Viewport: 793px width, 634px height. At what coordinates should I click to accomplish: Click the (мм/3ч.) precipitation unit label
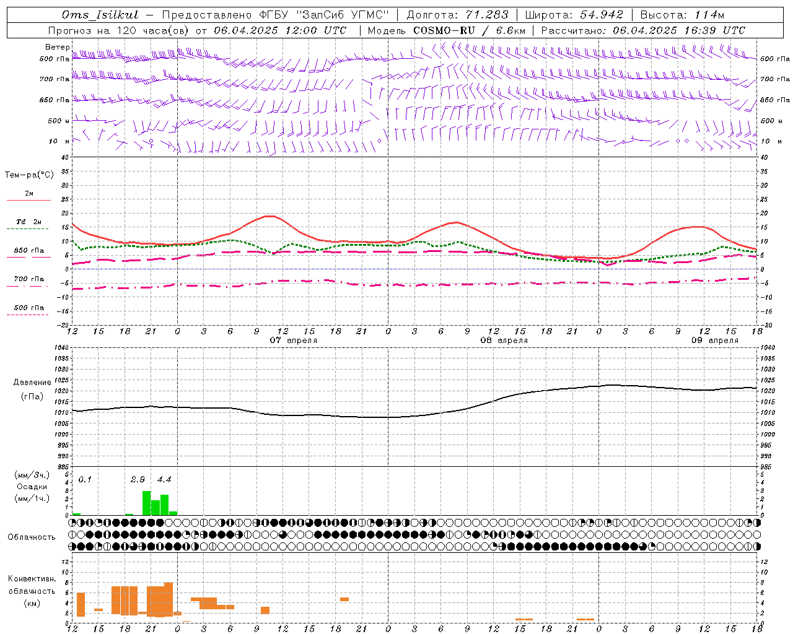tap(32, 475)
